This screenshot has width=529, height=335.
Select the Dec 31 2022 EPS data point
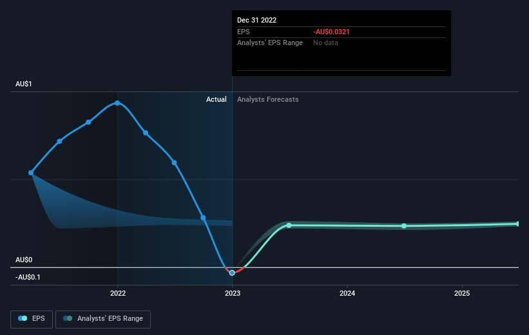(232, 273)
